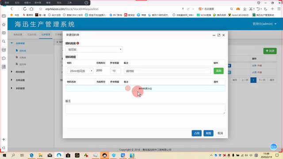Viewport: 283px width, 159px height.
Task: Click the undo arrow icon in browser toolbar
Action: tap(258, 9)
